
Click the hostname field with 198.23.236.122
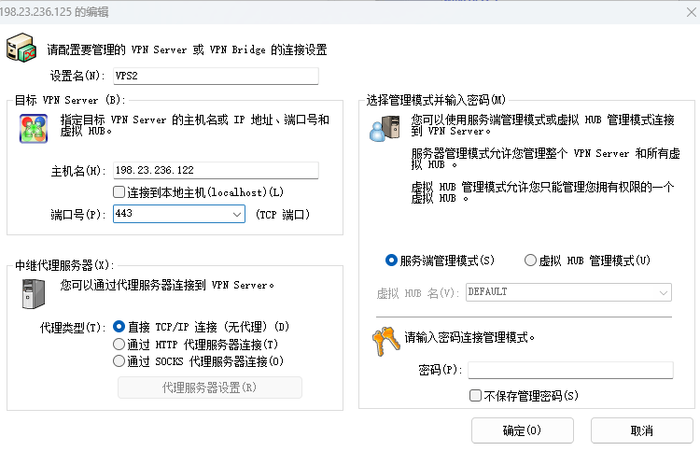click(x=215, y=170)
